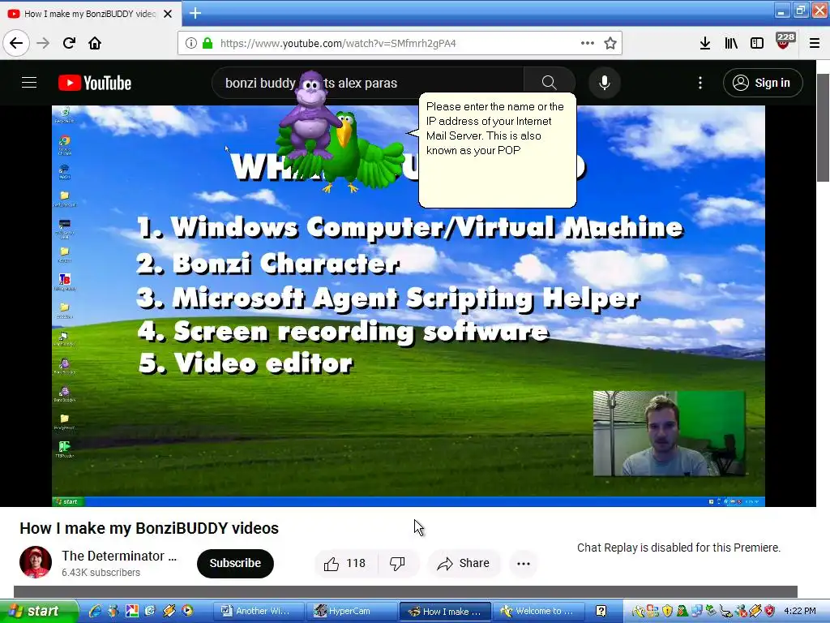Launch Windows Media Player from quick launch
Image resolution: width=830 pixels, height=623 pixels.
click(x=187, y=611)
